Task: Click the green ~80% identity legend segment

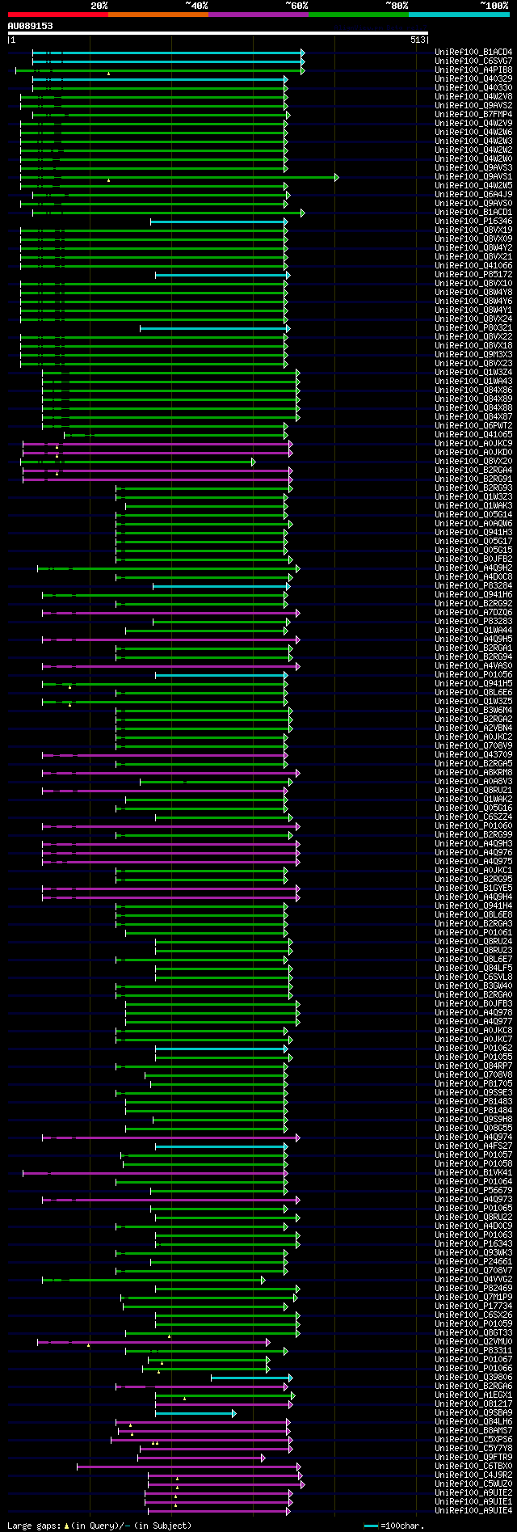Action: (359, 15)
